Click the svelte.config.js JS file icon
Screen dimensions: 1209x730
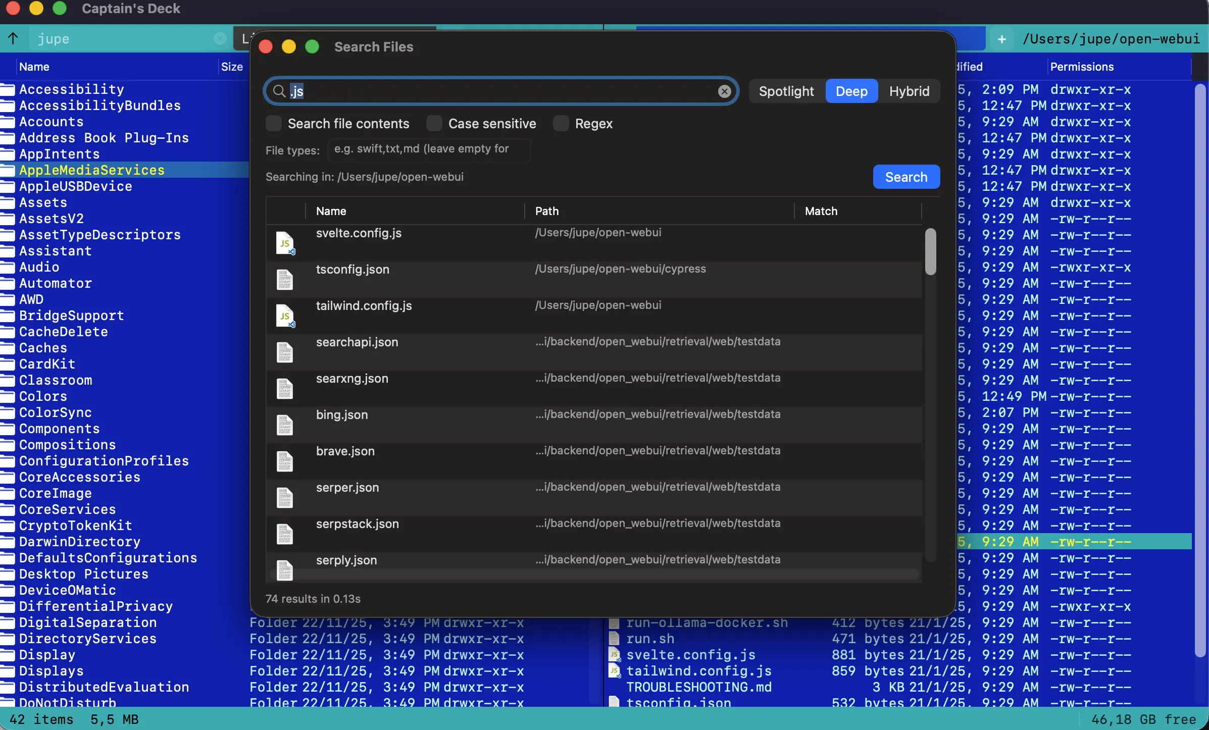[x=285, y=243]
